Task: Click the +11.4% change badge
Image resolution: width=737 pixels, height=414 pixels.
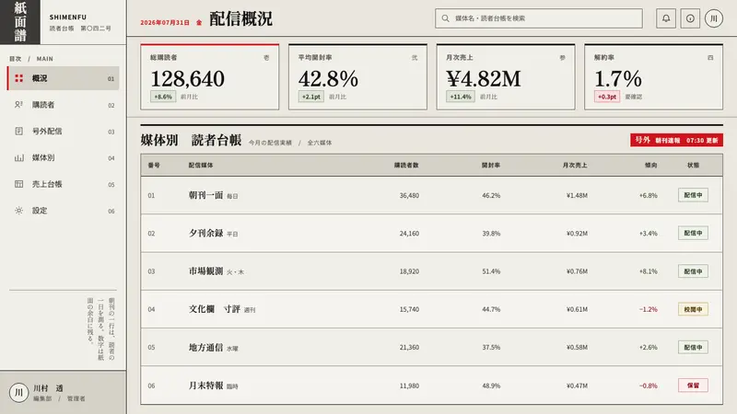Action: [460, 97]
